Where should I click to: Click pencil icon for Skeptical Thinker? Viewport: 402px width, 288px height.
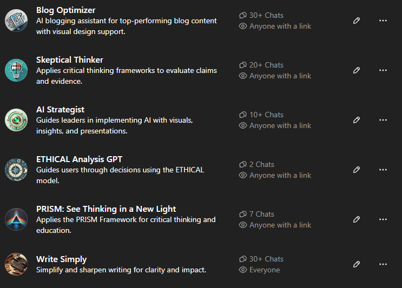click(357, 70)
